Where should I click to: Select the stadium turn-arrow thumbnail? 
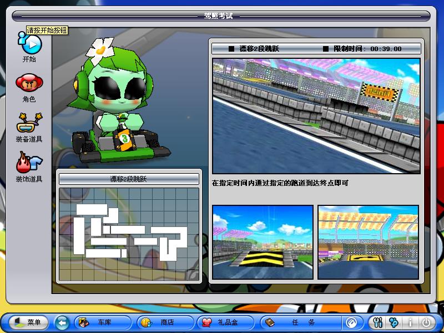368,242
